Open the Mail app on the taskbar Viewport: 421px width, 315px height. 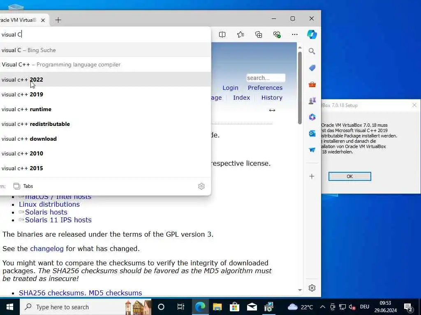tap(252, 307)
